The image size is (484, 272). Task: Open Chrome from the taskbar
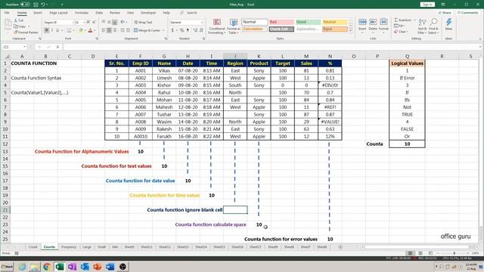pos(47,267)
